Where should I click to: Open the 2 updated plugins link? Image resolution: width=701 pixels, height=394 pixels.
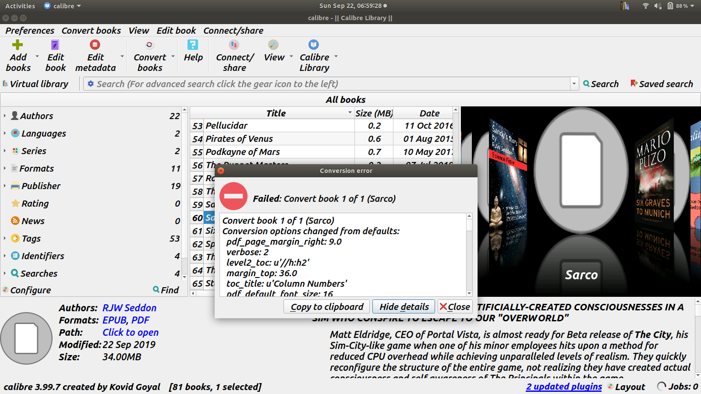pyautogui.click(x=564, y=387)
